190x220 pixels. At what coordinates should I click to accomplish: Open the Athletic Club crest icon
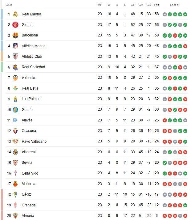15,57
